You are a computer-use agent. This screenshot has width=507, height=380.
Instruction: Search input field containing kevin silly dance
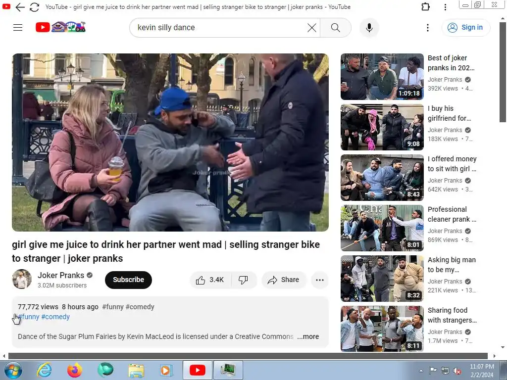click(221, 28)
